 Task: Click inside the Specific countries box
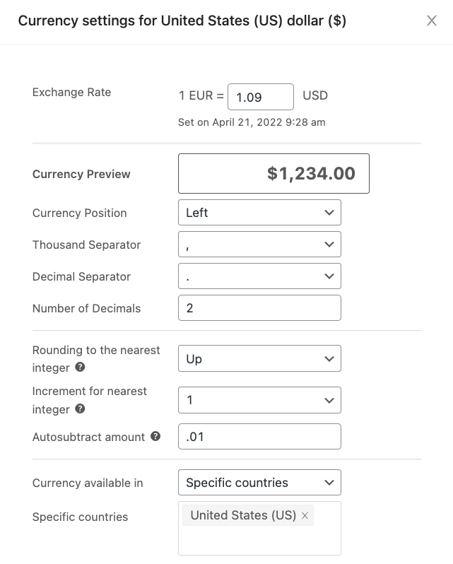point(259,541)
